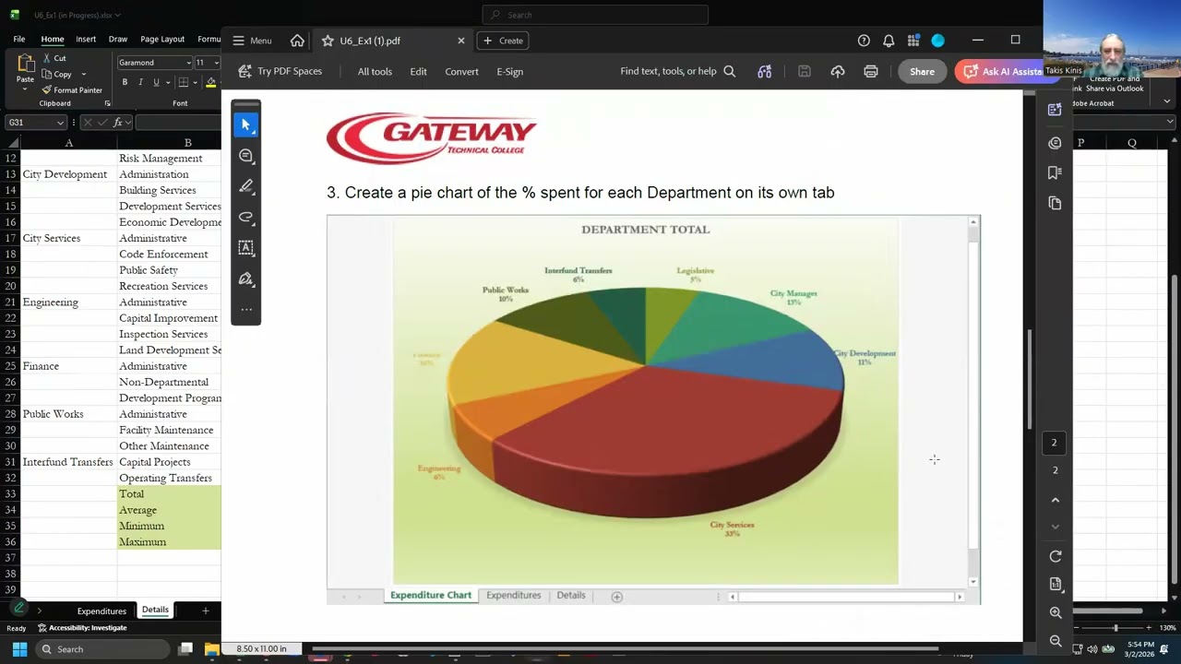View Acrobat notifications bell
This screenshot has width=1181, height=664.
889,41
